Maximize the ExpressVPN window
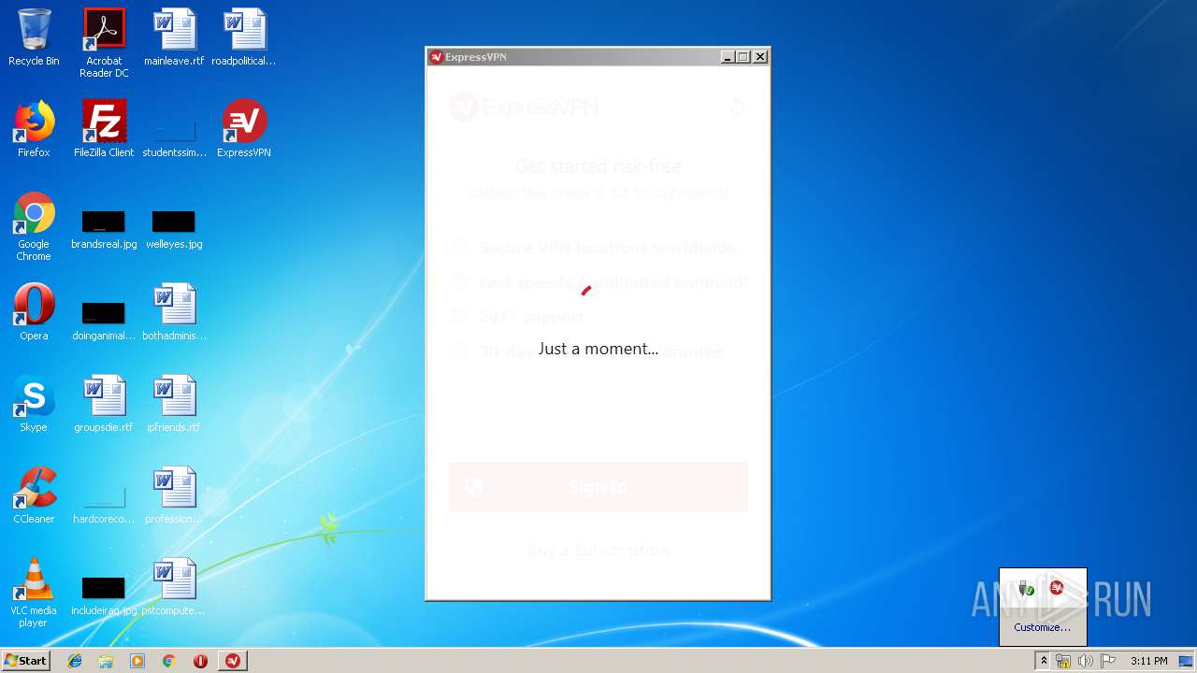 pos(743,57)
